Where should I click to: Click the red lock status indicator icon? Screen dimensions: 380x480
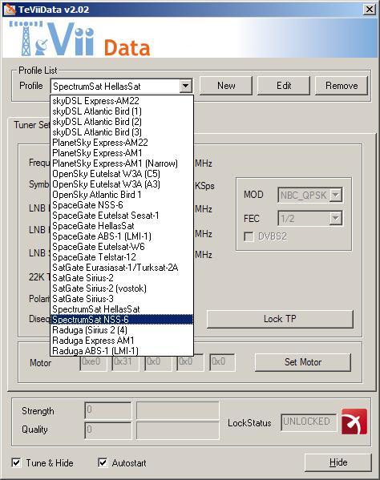(x=354, y=422)
